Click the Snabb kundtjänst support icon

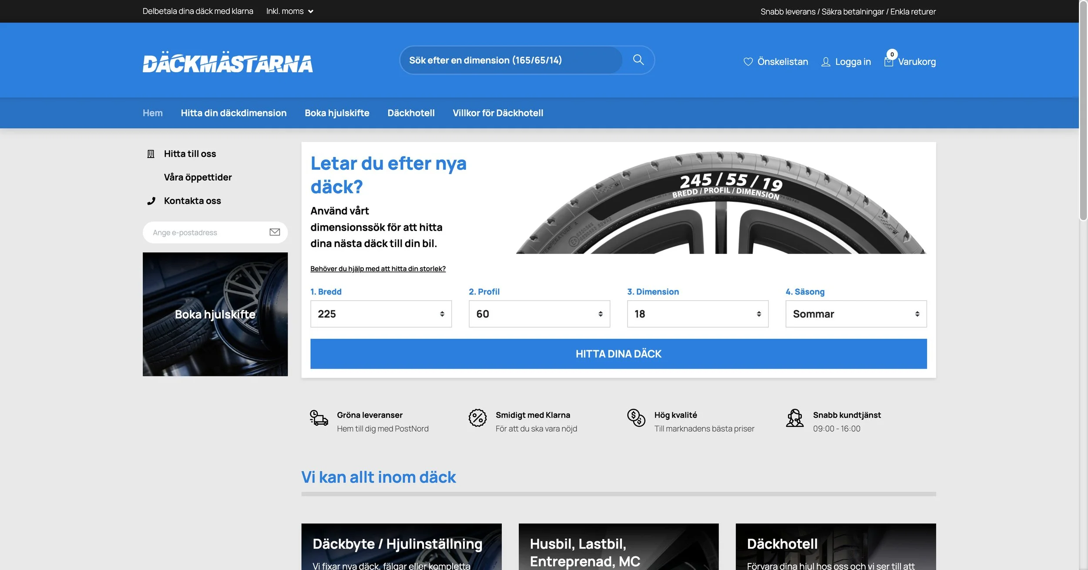(x=795, y=418)
